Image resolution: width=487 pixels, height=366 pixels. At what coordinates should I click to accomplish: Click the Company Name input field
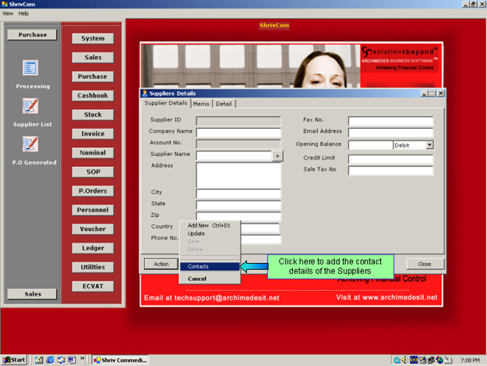(x=238, y=132)
